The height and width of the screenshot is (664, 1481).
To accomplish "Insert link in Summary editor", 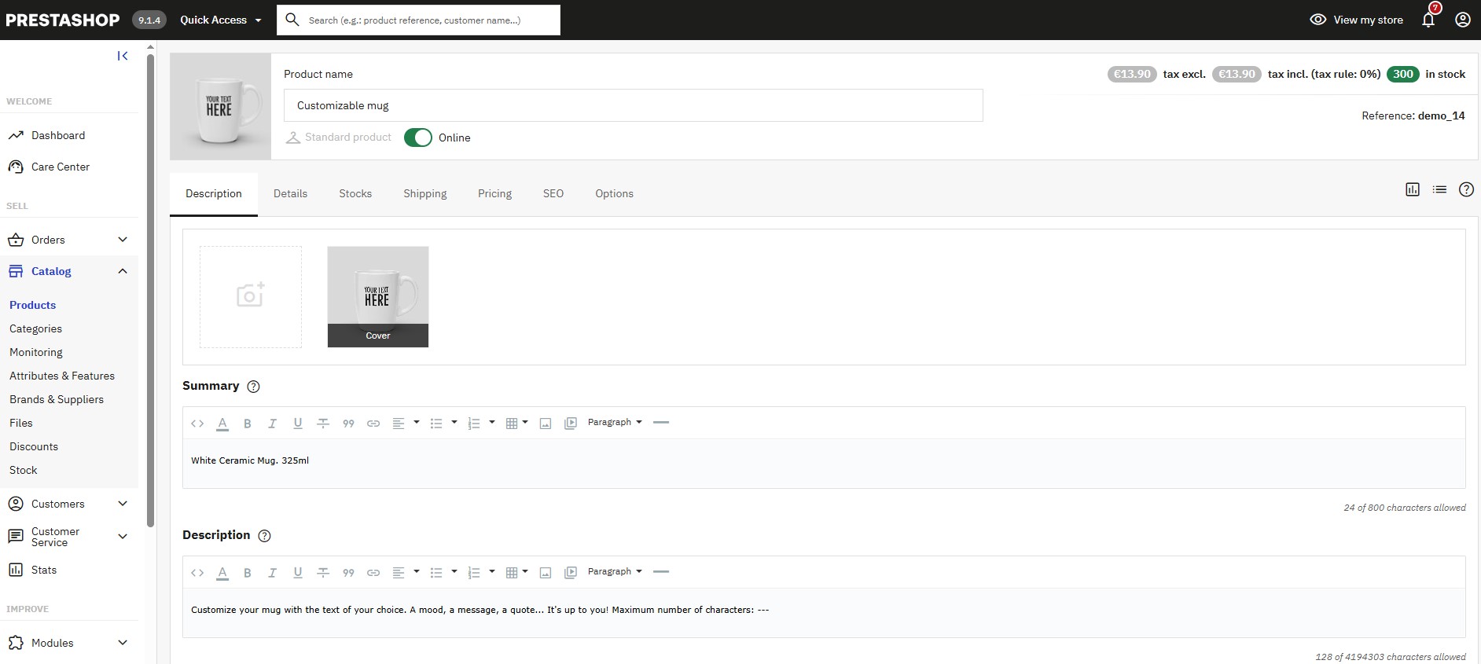I will pos(373,424).
